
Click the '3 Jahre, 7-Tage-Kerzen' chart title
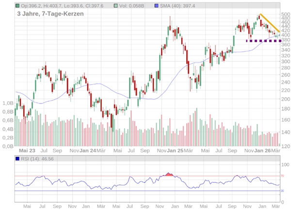(50, 14)
